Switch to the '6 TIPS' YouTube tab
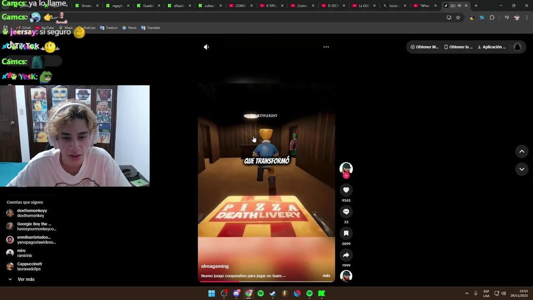This screenshot has height=300, width=533. tap(271, 6)
